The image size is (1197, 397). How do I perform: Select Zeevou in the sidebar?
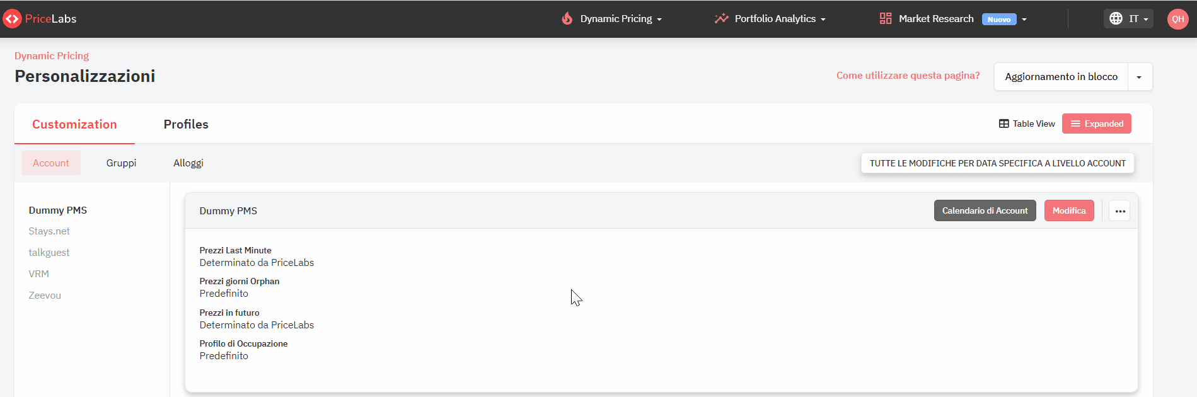(x=45, y=296)
